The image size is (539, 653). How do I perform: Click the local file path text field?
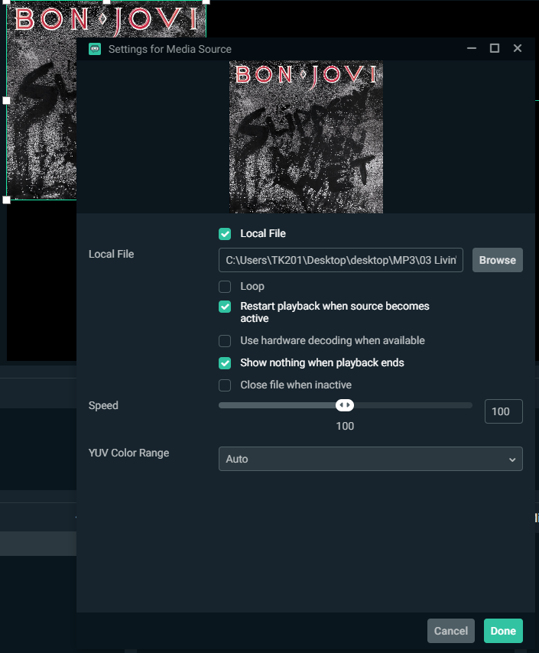(x=341, y=260)
